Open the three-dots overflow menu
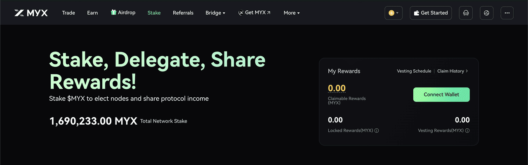528x165 pixels. (507, 13)
